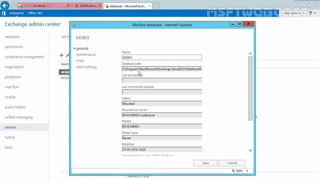The width and height of the screenshot is (320, 180).
Task: Click the Certificate error indicator
Action: click(86, 6)
